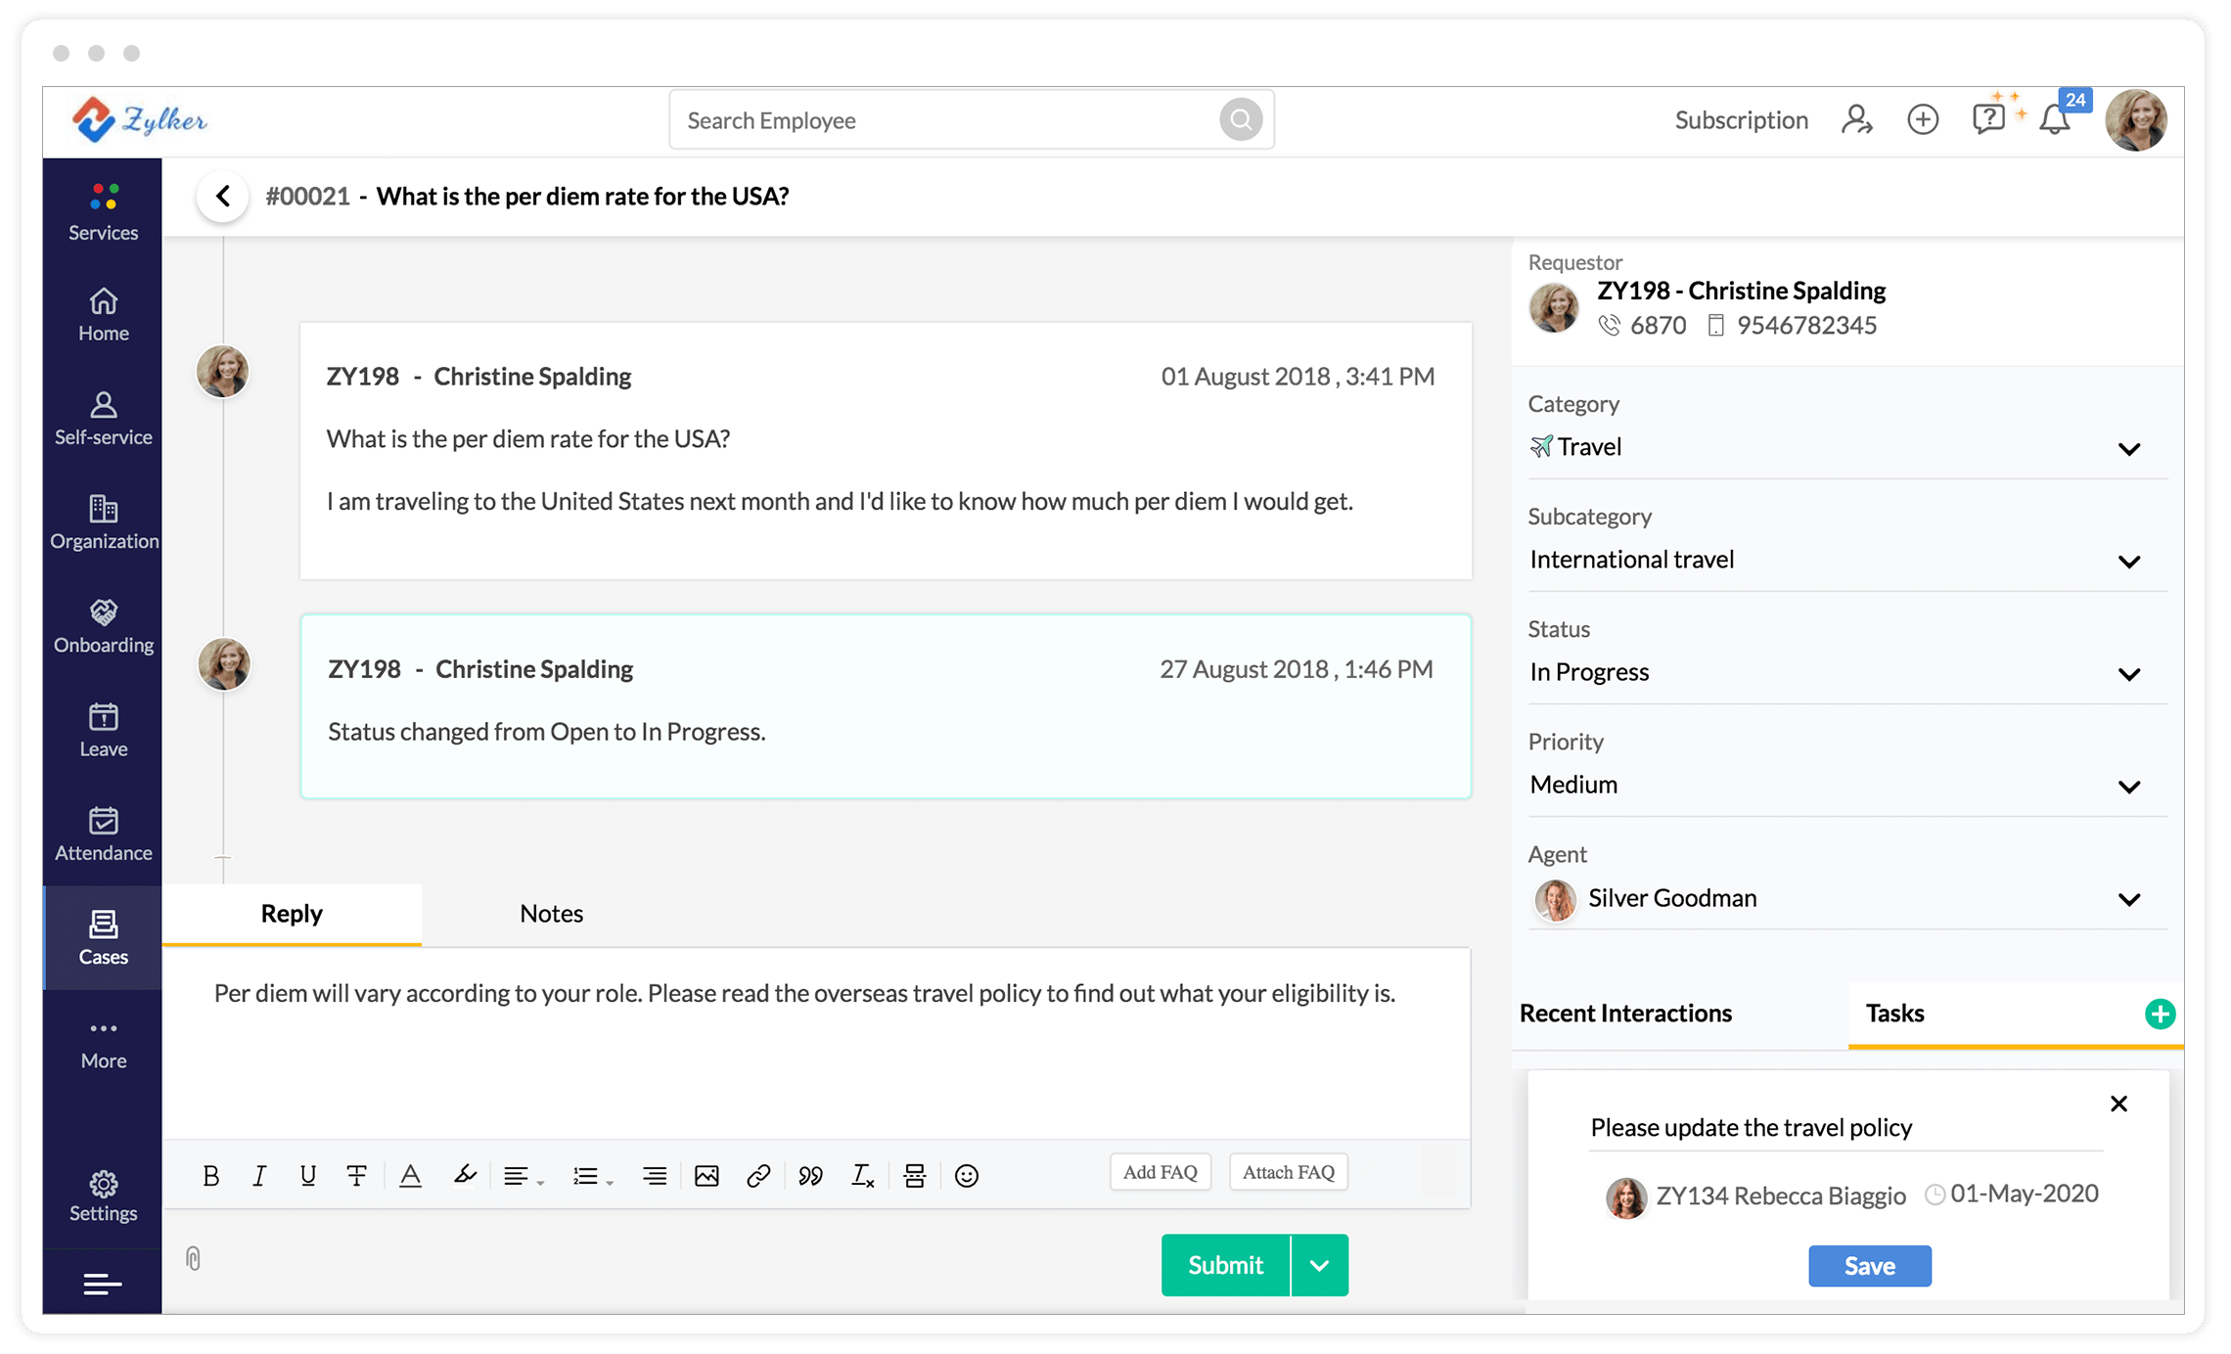This screenshot has width=2231, height=1354.
Task: Open the Leave module
Action: click(x=103, y=730)
